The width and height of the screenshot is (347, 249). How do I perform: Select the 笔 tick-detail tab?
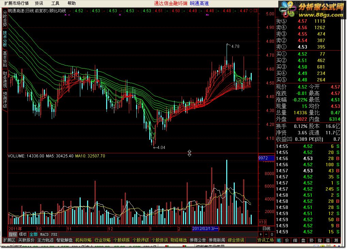click(279, 241)
